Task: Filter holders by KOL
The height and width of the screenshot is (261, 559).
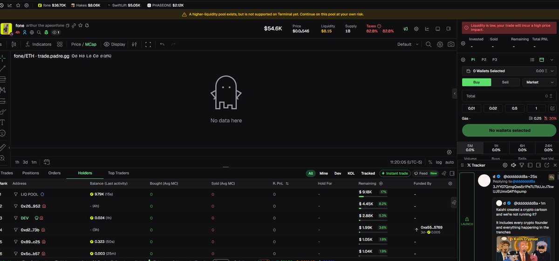Action: point(351,173)
